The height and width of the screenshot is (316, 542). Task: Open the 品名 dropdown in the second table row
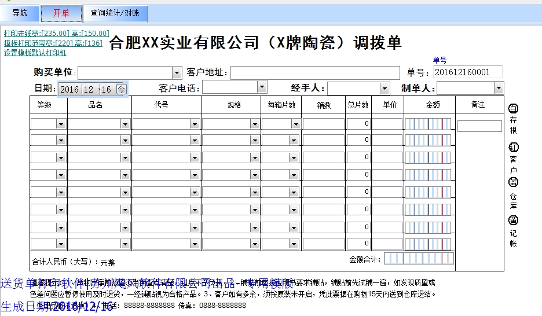coord(124,140)
